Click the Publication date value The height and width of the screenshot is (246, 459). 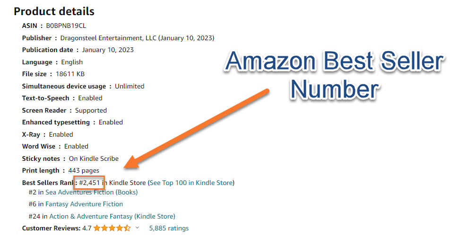pyautogui.click(x=108, y=50)
